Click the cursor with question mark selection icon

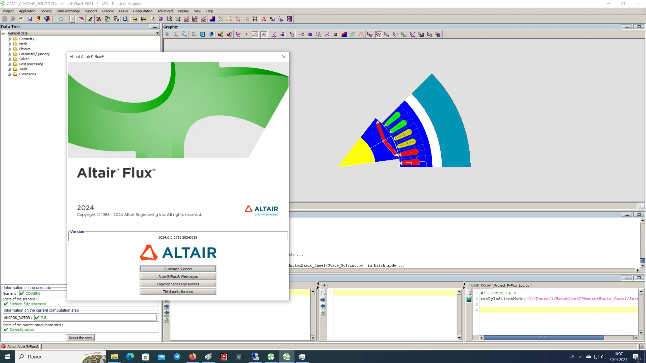pos(378,34)
